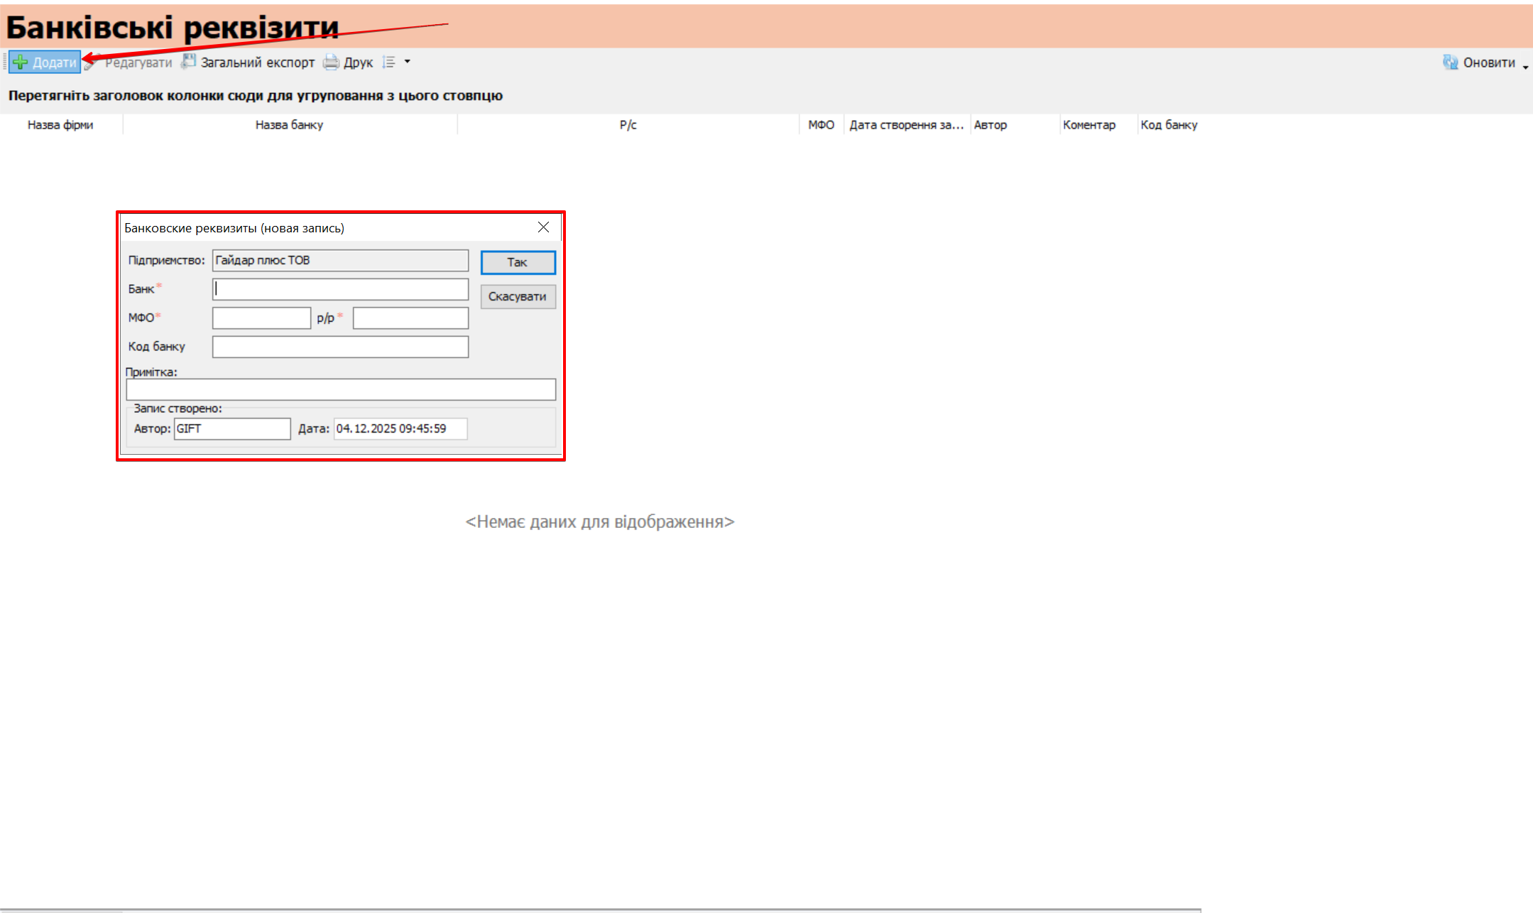
Task: Sort by Назва фірми column header
Action: pyautogui.click(x=60, y=125)
